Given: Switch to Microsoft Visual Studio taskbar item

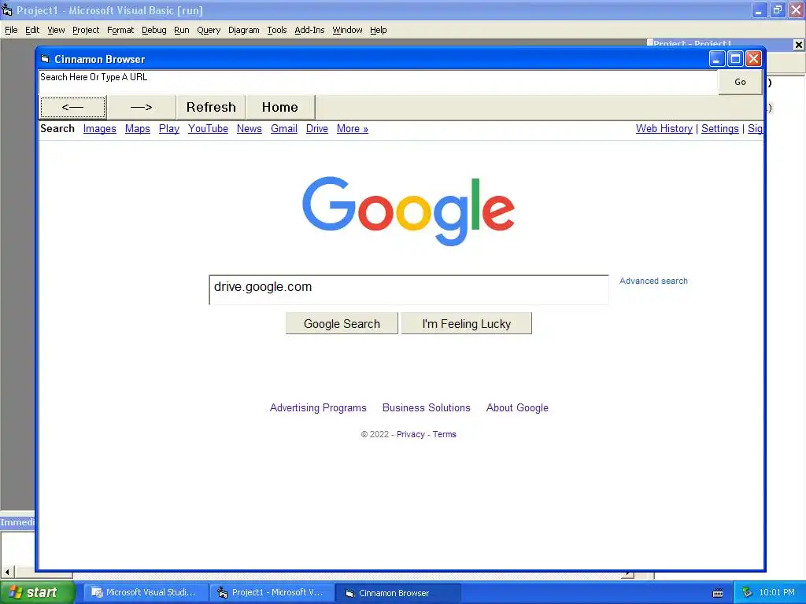Looking at the screenshot, I should click(x=146, y=593).
